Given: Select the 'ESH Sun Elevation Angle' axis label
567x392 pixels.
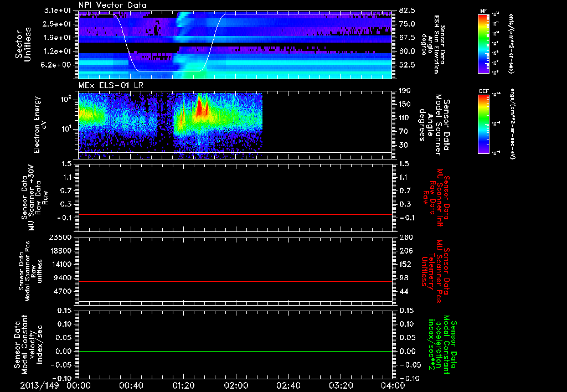Looking at the screenshot, I should coord(433,44).
